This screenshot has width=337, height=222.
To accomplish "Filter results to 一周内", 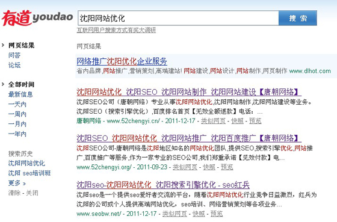I will (17, 114).
